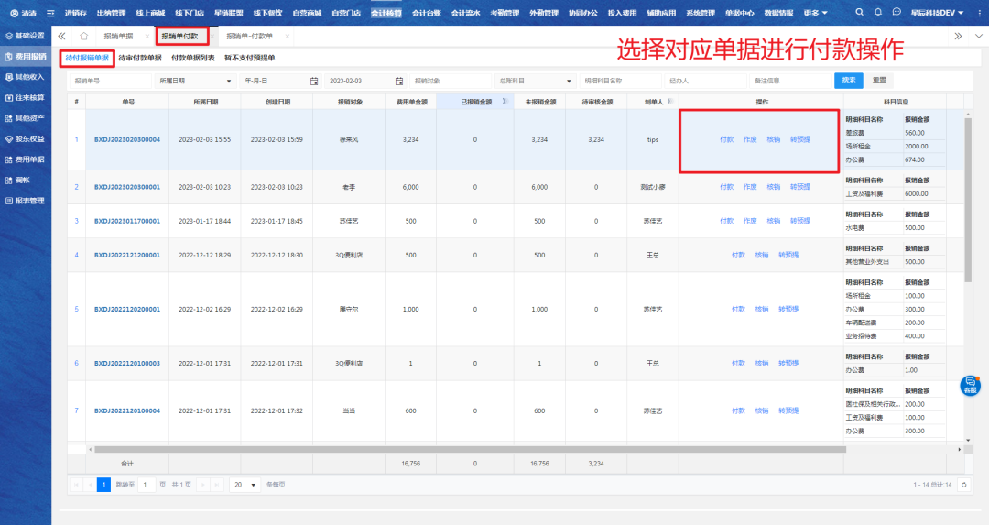Open the 客服 customer service floating icon
This screenshot has height=525, width=989.
970,385
